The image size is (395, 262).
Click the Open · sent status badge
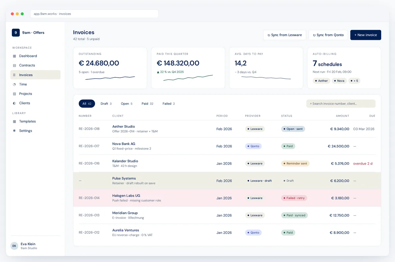click(293, 129)
